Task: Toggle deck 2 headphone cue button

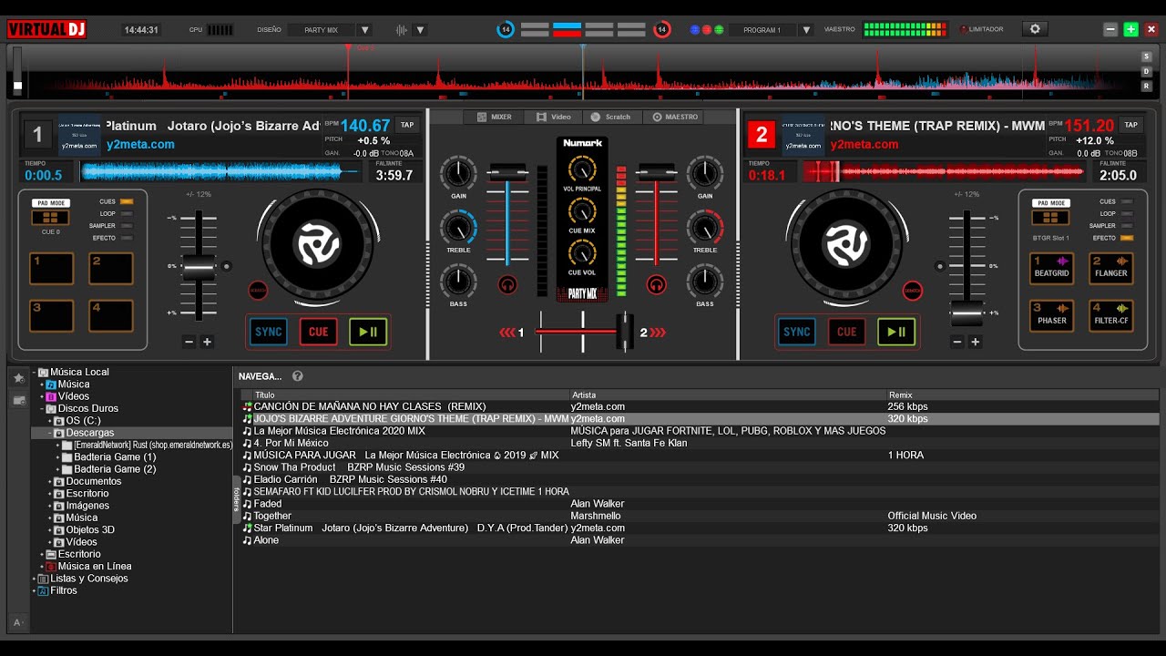Action: pos(656,284)
